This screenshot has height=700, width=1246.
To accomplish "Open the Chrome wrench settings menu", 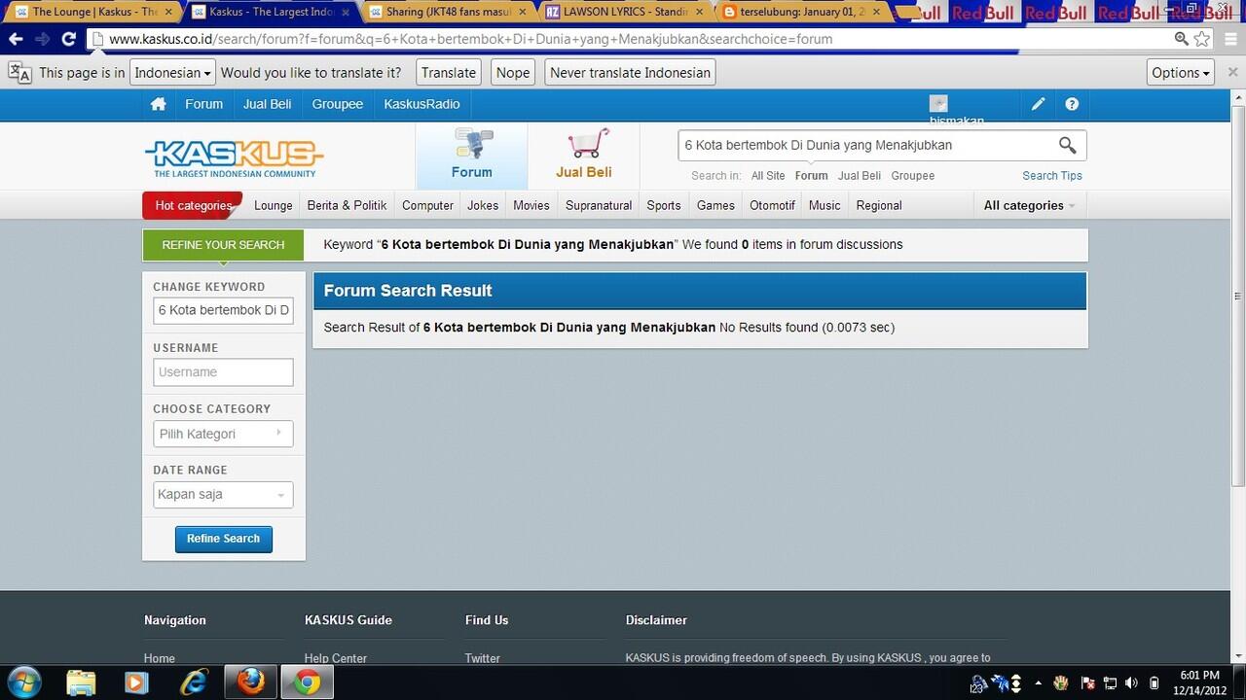I will [x=1230, y=39].
